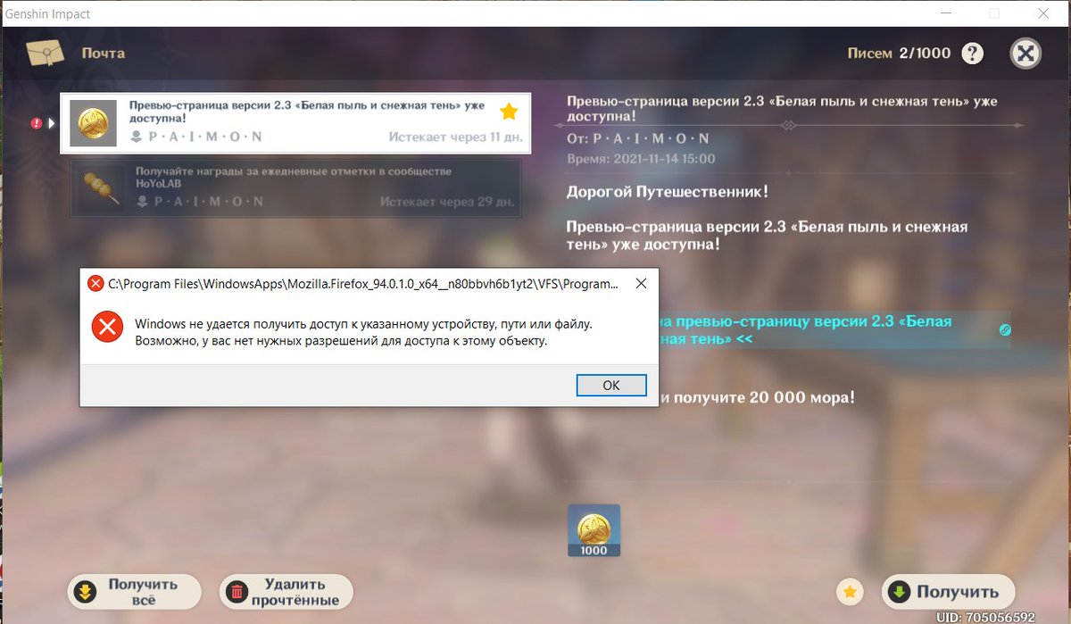Click the mora coin thumbnail on first mail
This screenshot has height=624, width=1071.
pos(94,123)
